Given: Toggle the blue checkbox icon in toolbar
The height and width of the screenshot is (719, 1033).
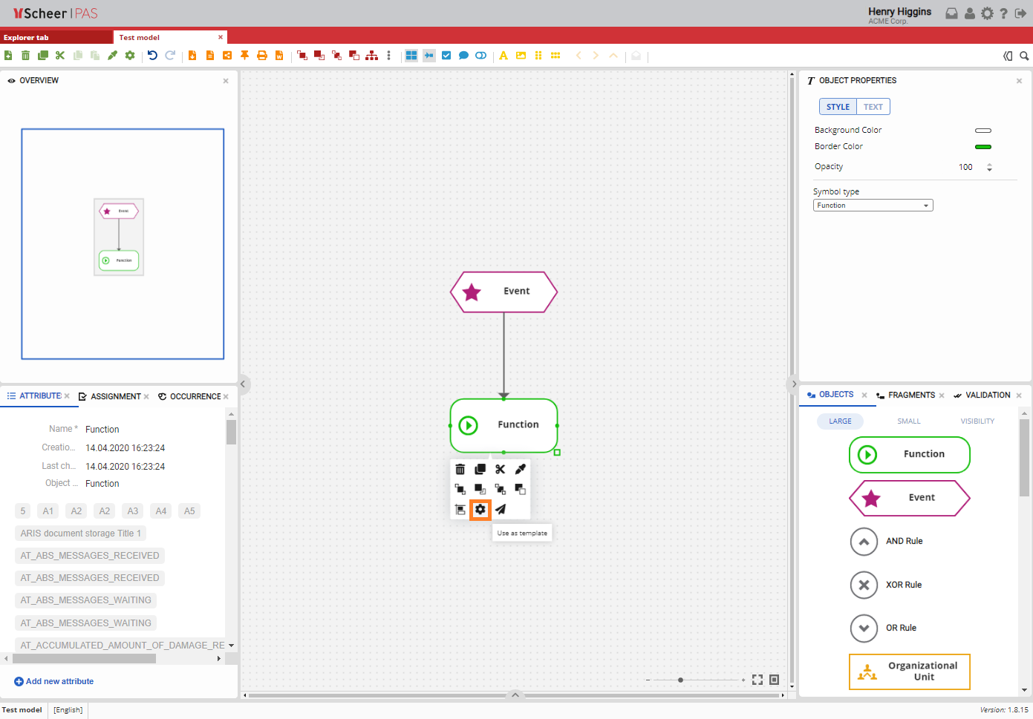Looking at the screenshot, I should pyautogui.click(x=446, y=56).
